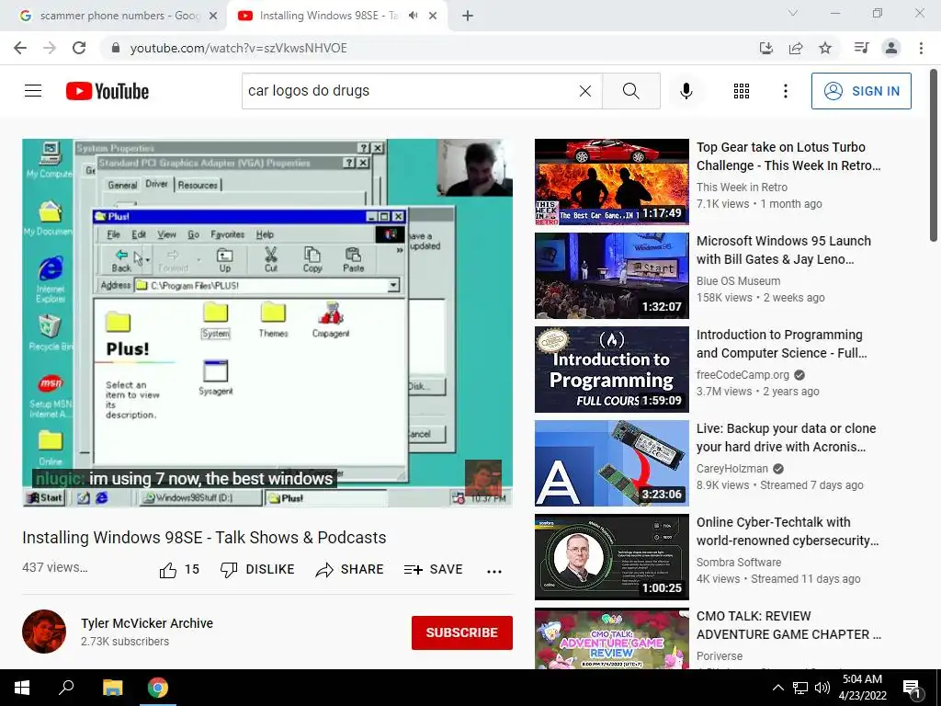This screenshot has width=941, height=706.
Task: Open the Acronis backup live thumbnail
Action: (611, 463)
